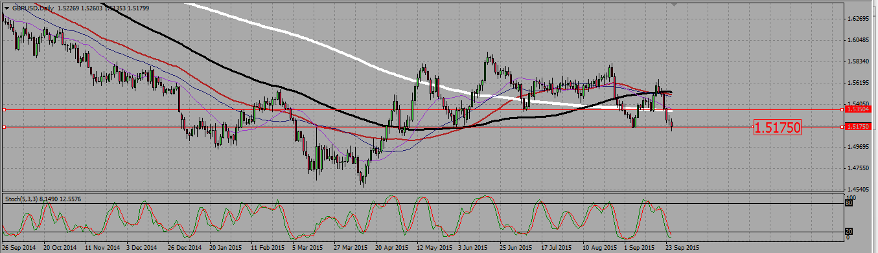Select left handle of the 1.53504 horizontal line
Screen dimensions: 878x253
pos(4,109)
